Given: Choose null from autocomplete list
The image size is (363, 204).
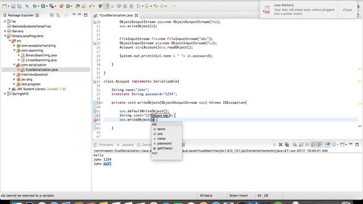Looking at the screenshot, I should pos(154,153).
